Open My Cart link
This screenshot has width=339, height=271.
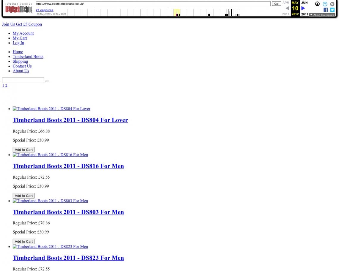point(20,38)
